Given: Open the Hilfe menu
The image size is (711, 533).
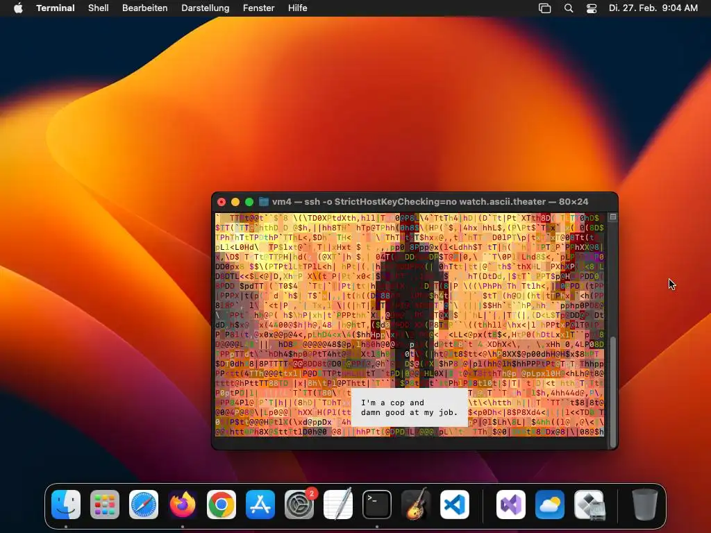Looking at the screenshot, I should tap(297, 8).
